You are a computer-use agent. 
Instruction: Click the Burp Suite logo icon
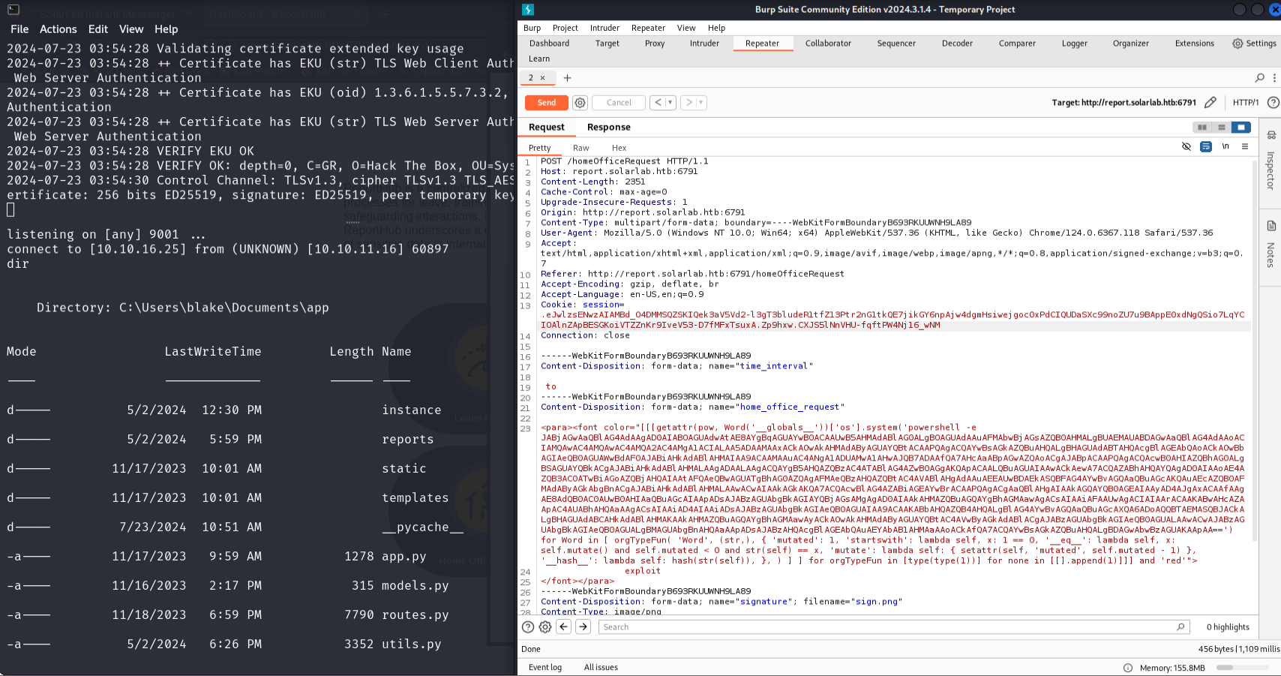(528, 10)
